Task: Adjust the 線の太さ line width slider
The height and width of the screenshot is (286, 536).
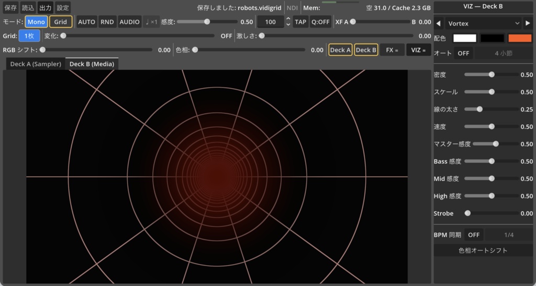Action: click(491, 110)
